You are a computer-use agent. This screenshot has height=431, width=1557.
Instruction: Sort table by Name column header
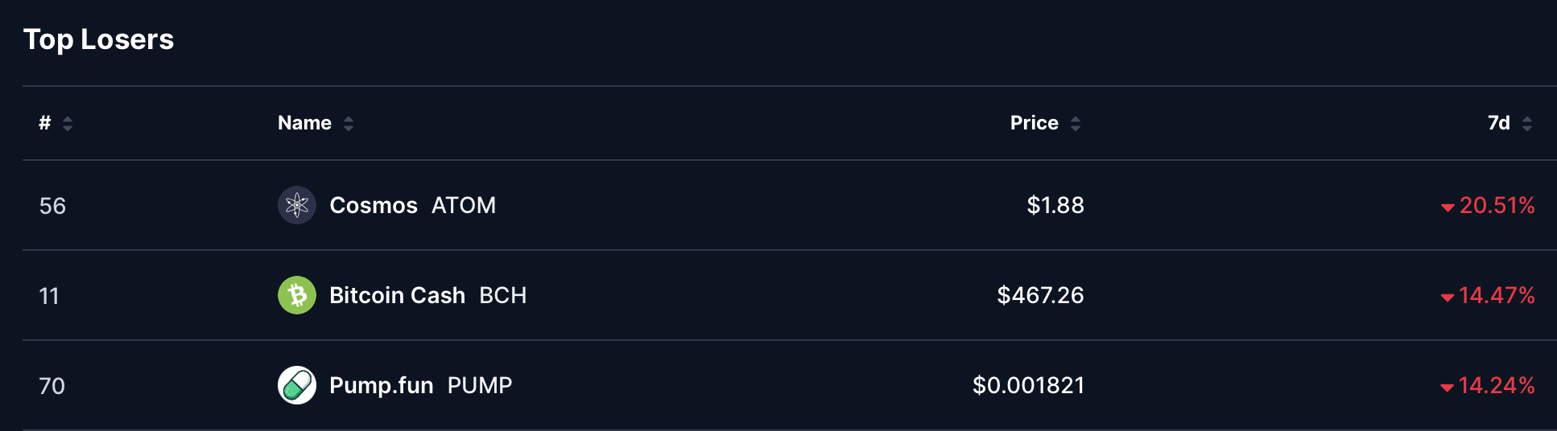pyautogui.click(x=304, y=123)
